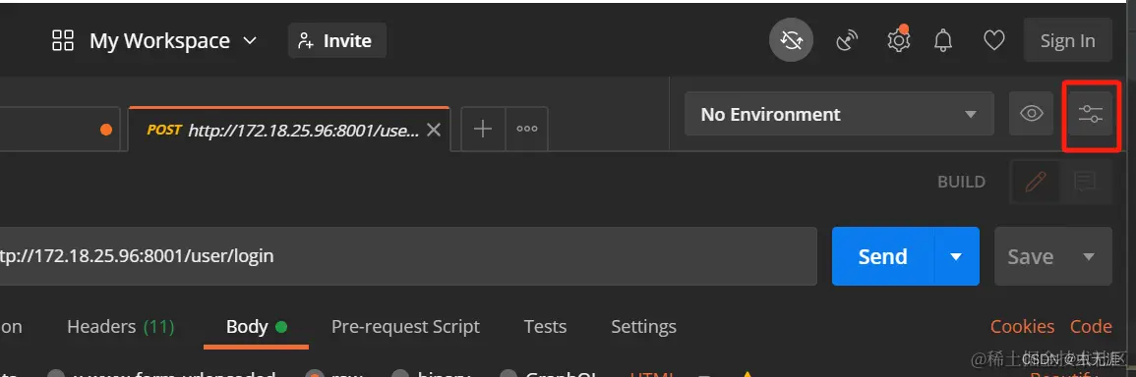Click the Invite button

(x=337, y=41)
